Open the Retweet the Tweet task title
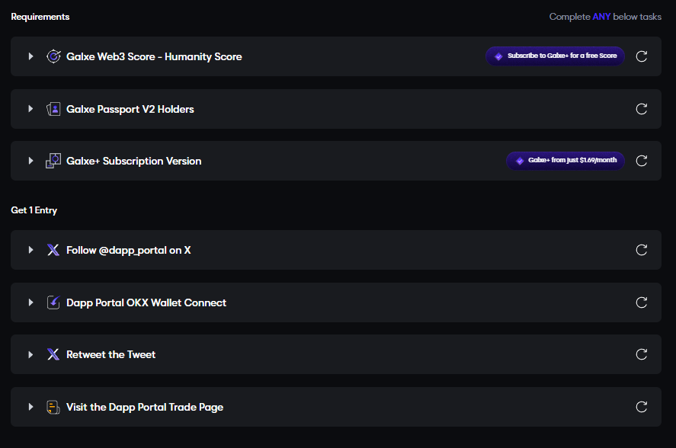The image size is (676, 448). [111, 354]
